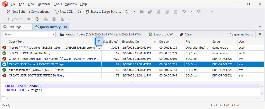Expand the open file dropdown arrow
Viewport: 265px width, 109px height.
tap(135, 12)
